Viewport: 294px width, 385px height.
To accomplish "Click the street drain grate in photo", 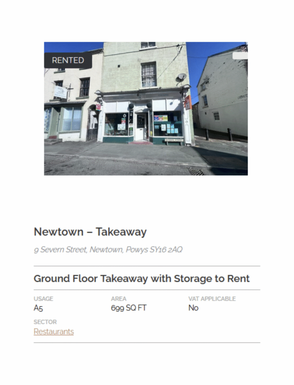I will pyautogui.click(x=196, y=171).
